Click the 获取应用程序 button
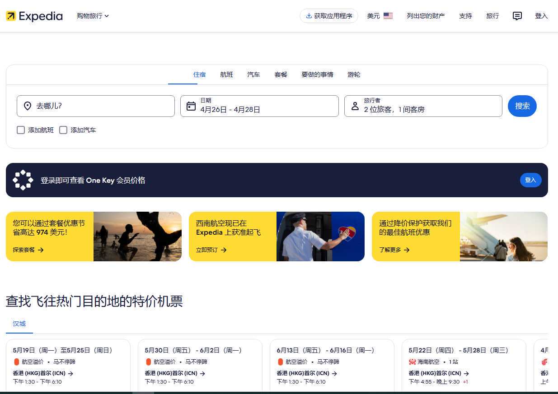The image size is (558, 394). tap(329, 16)
